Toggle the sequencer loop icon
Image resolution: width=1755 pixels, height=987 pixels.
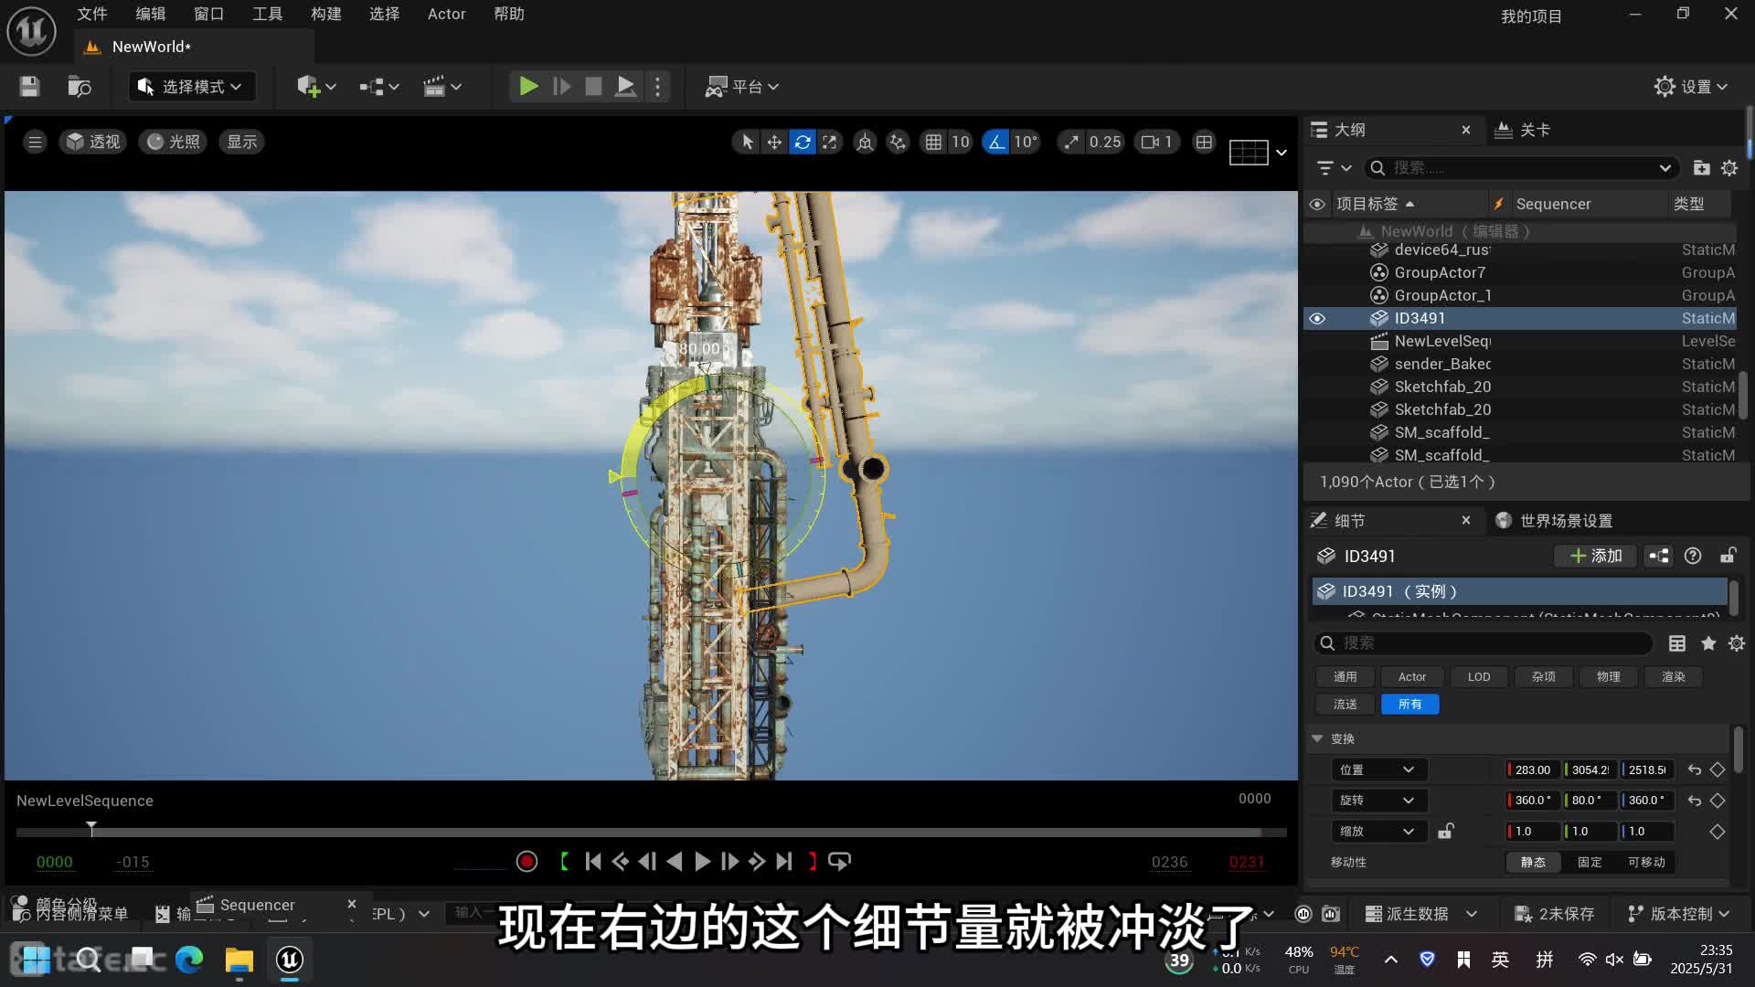point(839,862)
